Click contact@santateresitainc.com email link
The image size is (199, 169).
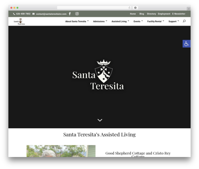51,14
